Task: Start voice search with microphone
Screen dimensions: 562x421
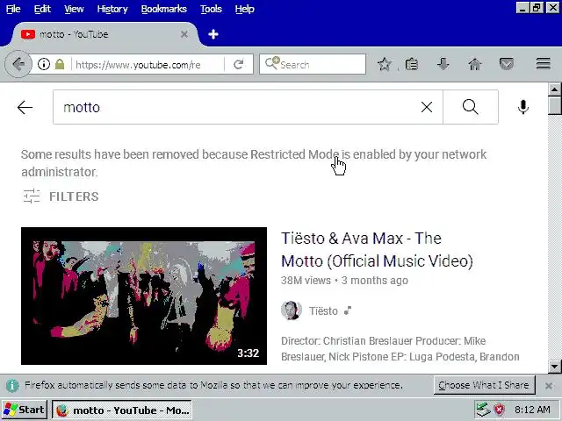Action: tap(523, 107)
